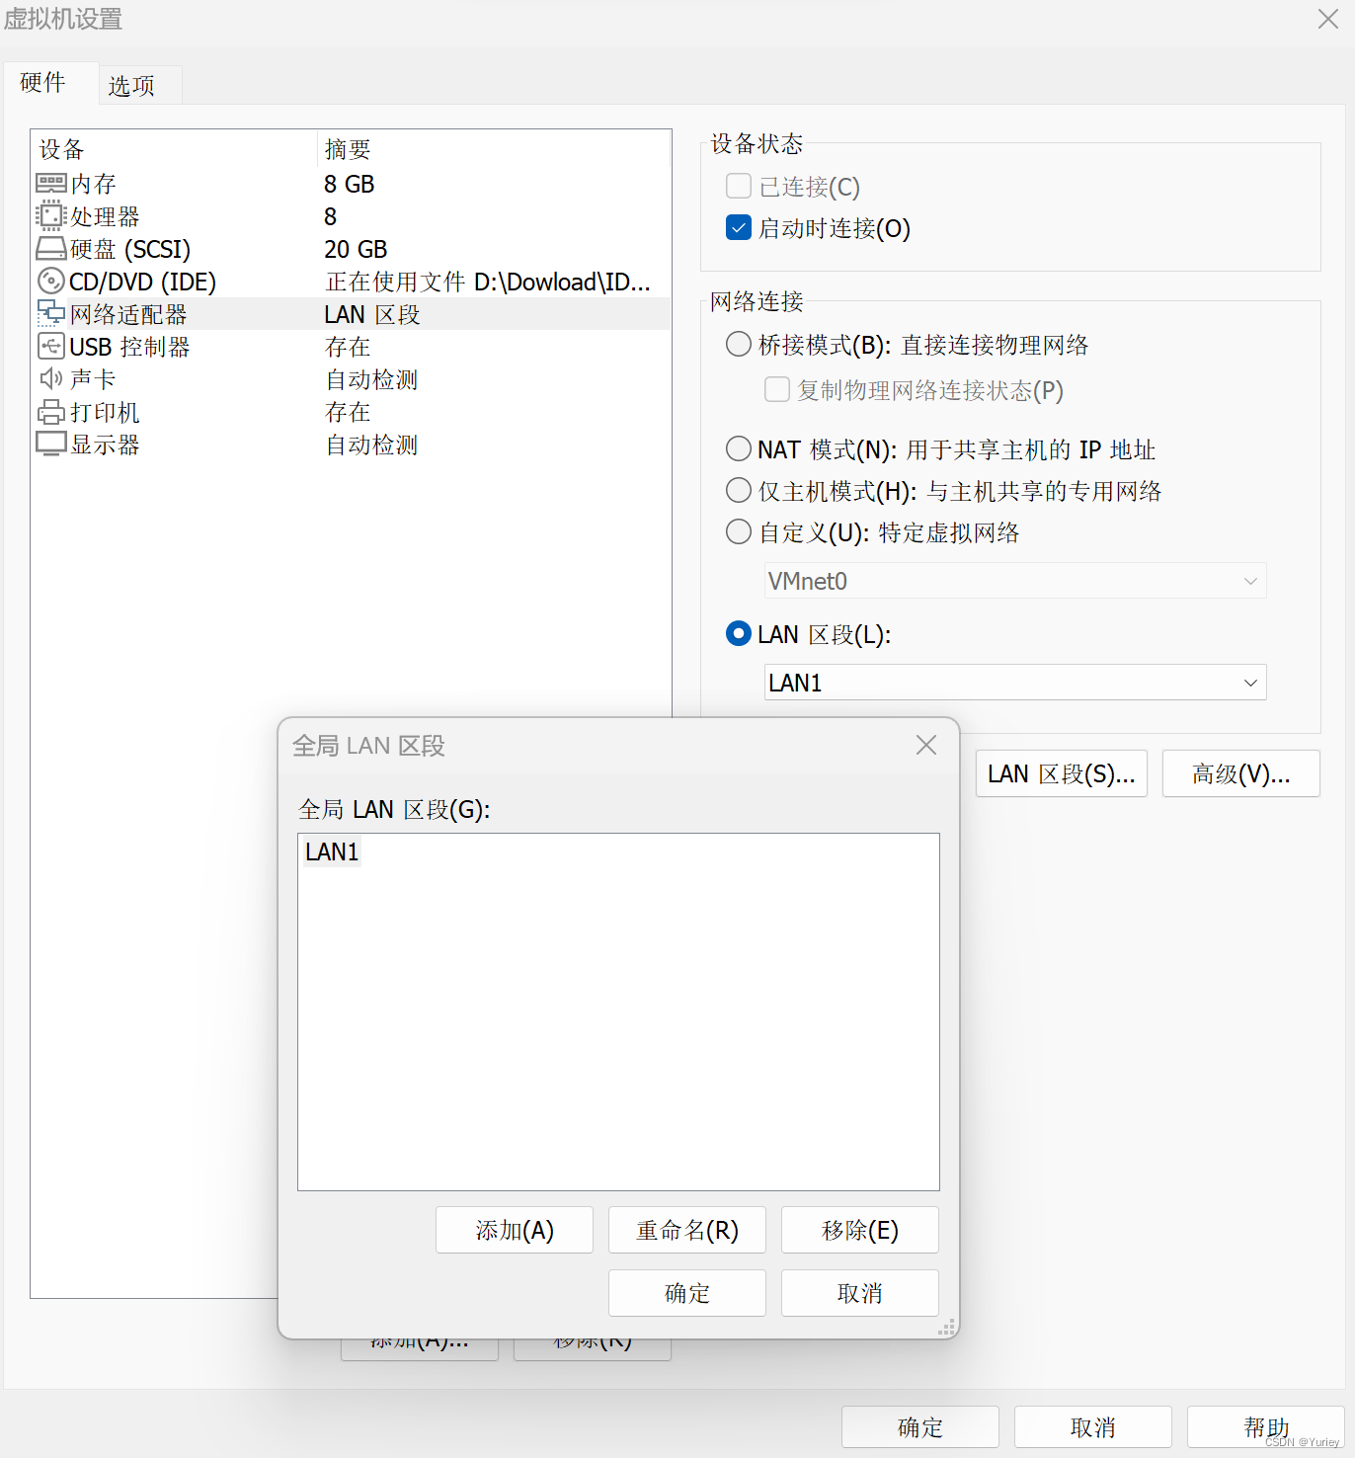Open the VMnet0 dropdown
1355x1458 pixels.
(x=1015, y=581)
